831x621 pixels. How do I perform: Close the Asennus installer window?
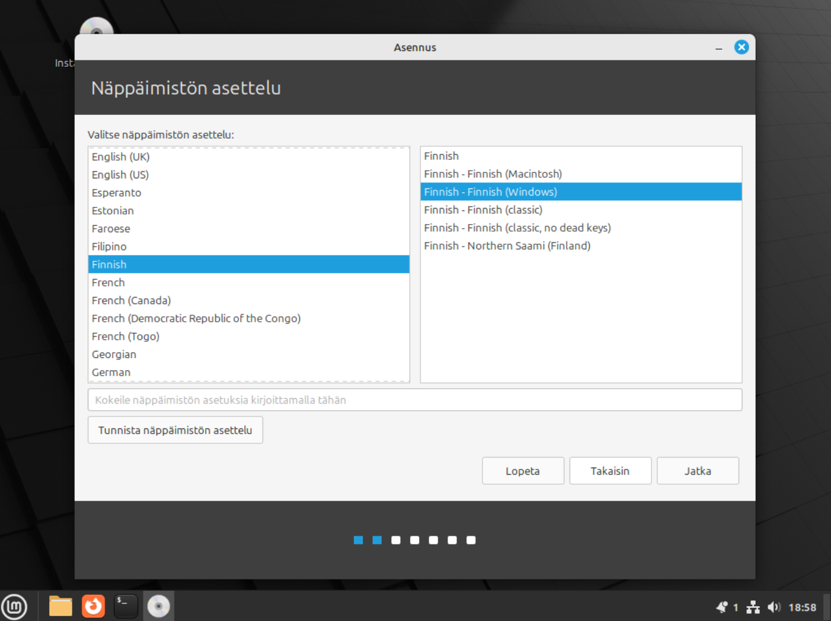(741, 47)
